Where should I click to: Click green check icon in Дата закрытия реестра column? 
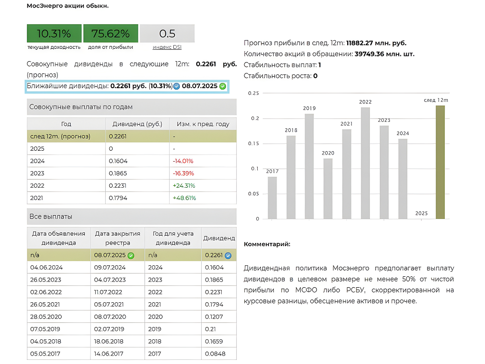click(131, 255)
